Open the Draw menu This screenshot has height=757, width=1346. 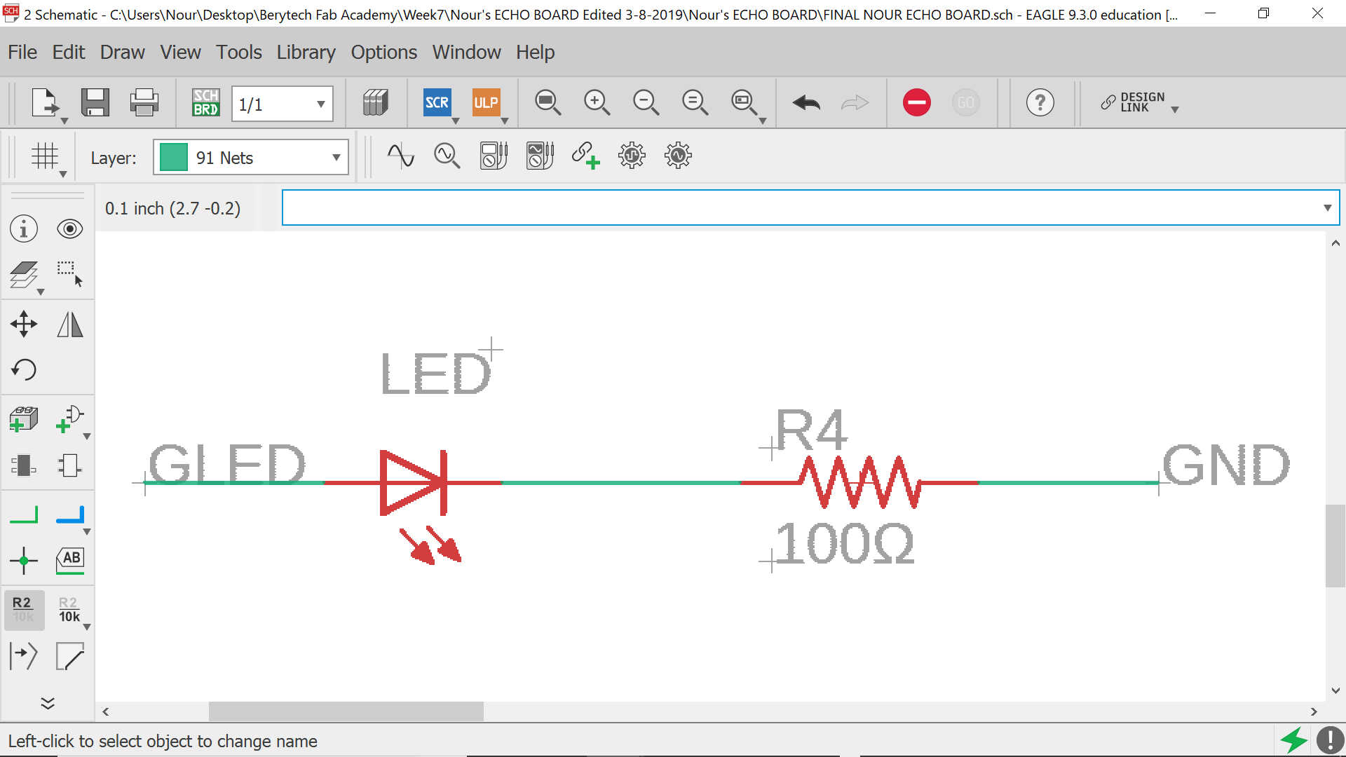coord(122,53)
